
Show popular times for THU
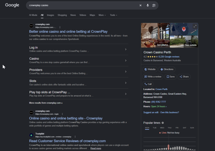[x=170, y=128]
